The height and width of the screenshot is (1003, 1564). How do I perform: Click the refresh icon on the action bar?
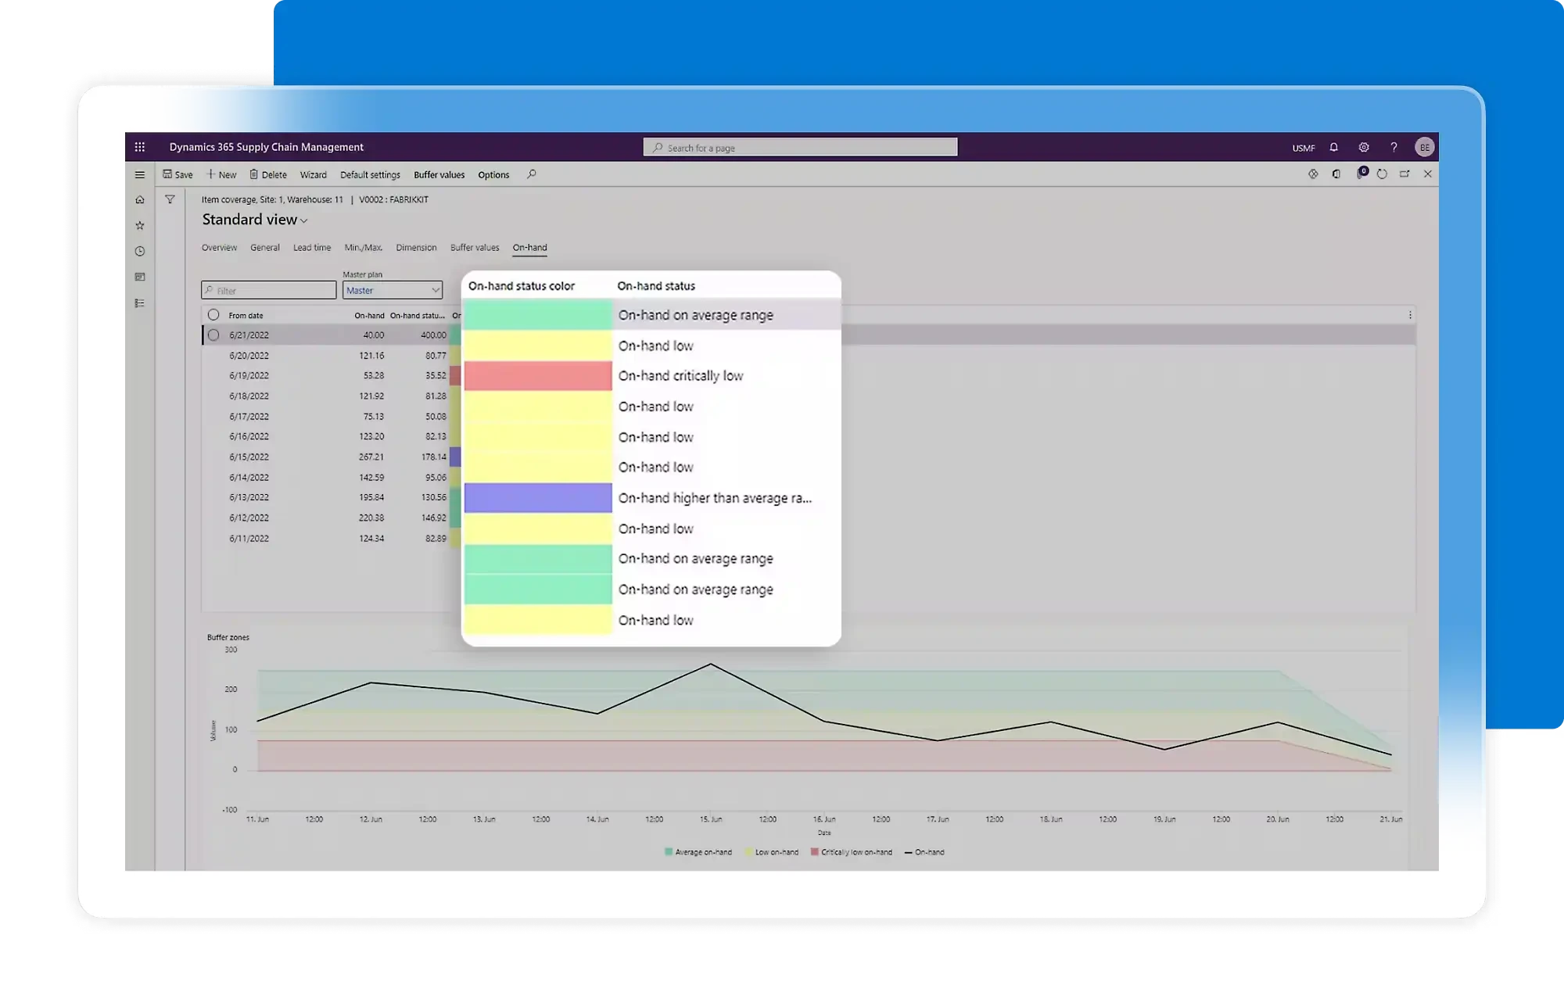click(x=1381, y=174)
